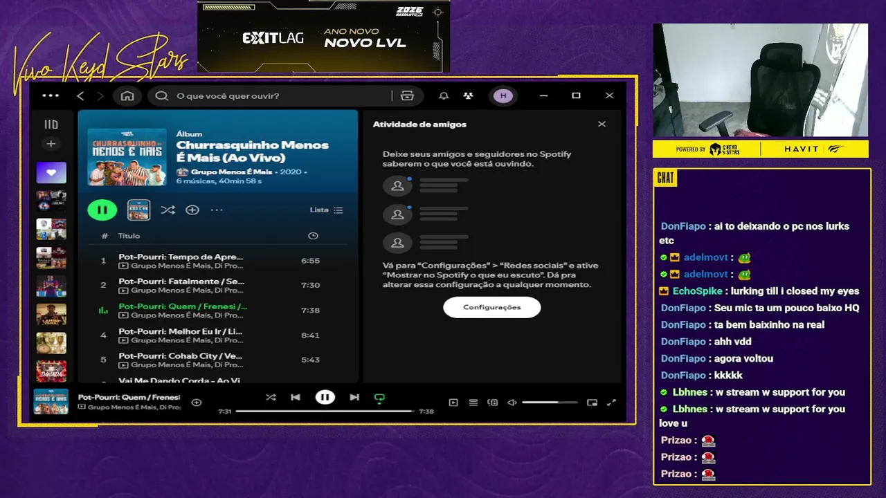This screenshot has width=886, height=498.
Task: Click the 'Título' column header
Action: (x=129, y=236)
